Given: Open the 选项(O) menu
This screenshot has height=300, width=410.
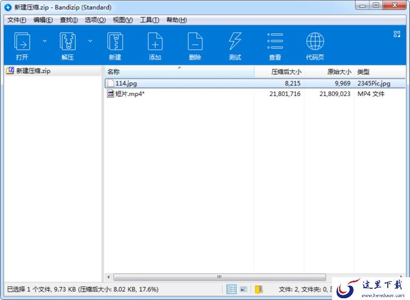Looking at the screenshot, I should tap(95, 20).
